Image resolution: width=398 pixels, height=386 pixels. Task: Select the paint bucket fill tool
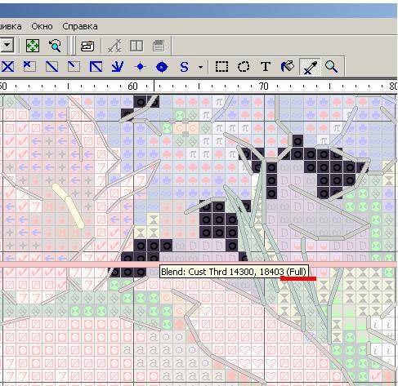tap(288, 67)
